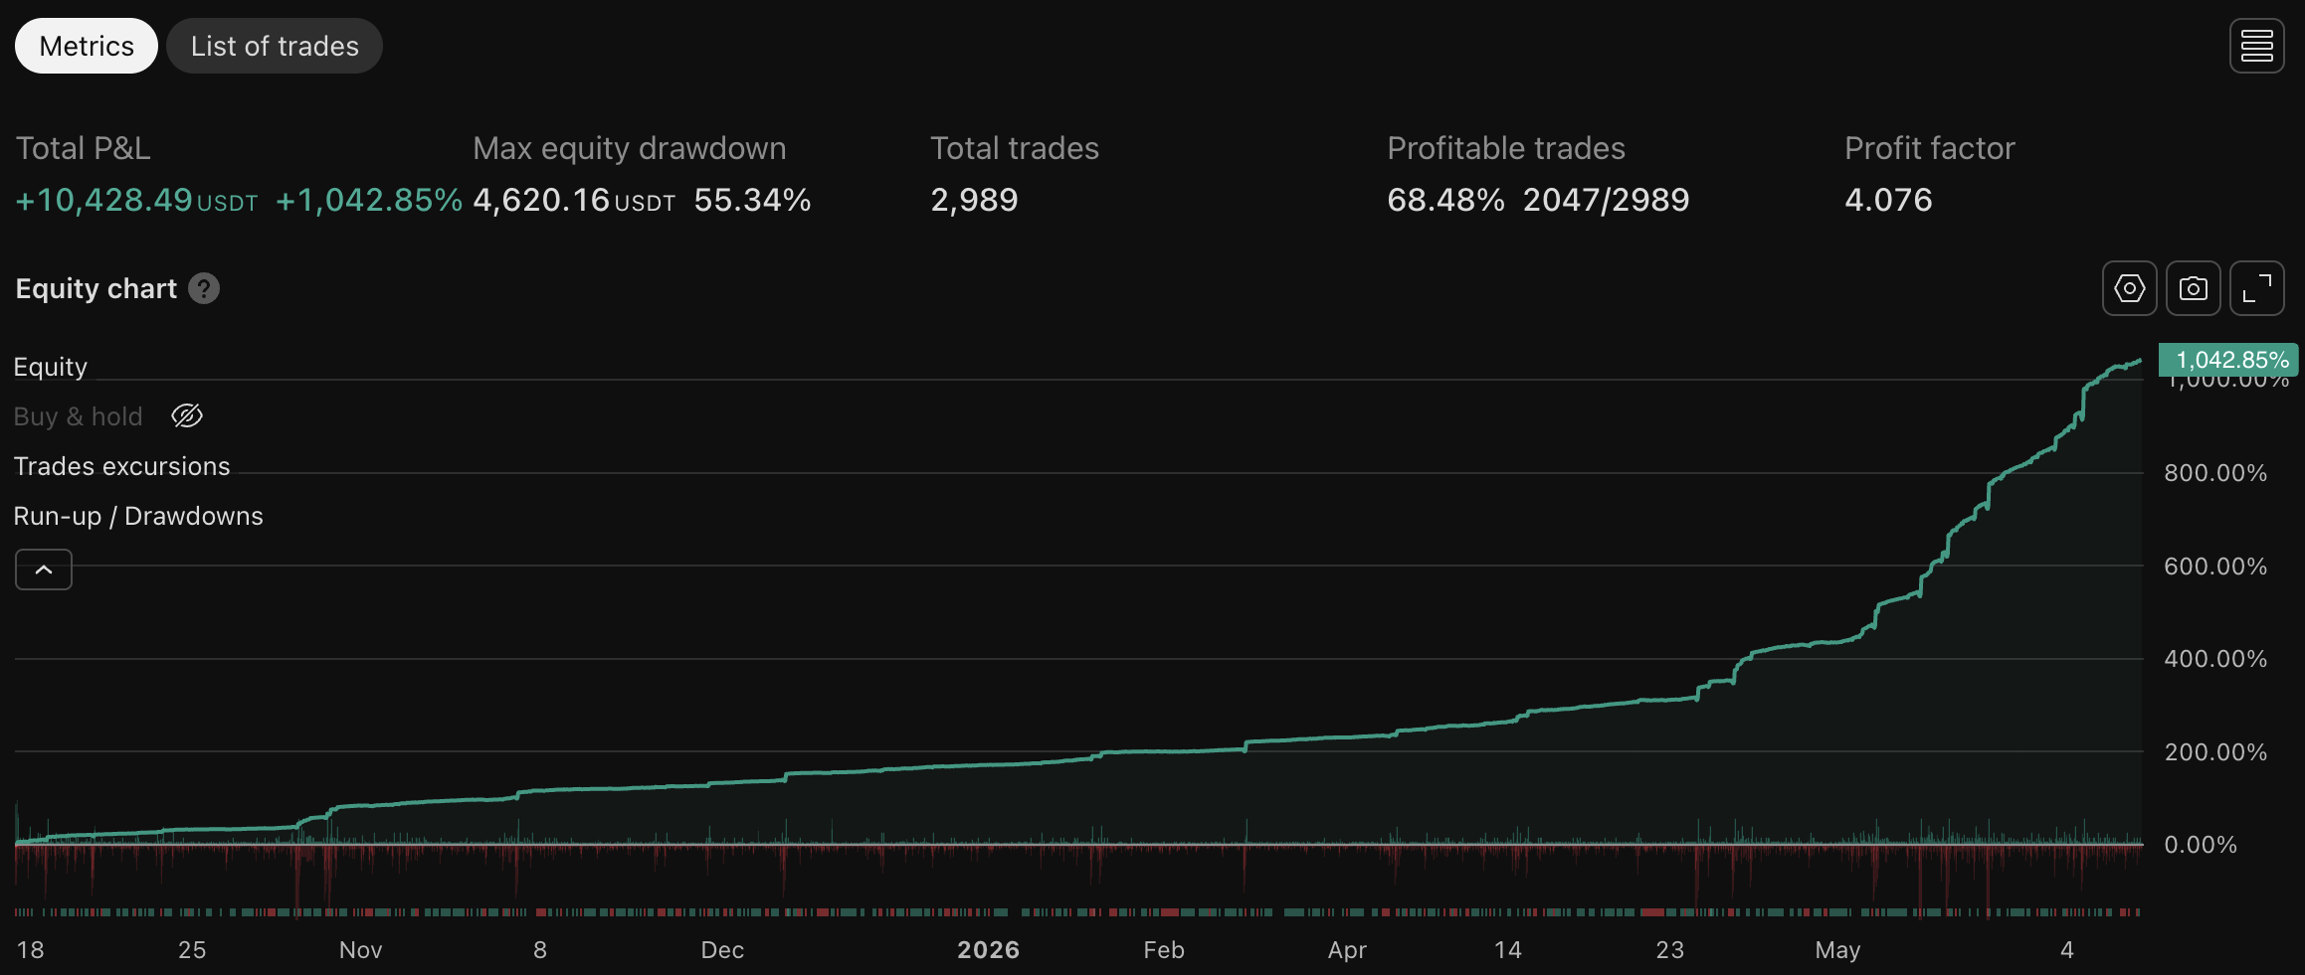The width and height of the screenshot is (2305, 975).
Task: Click the 68.48% profitable trades value
Action: [1445, 200]
